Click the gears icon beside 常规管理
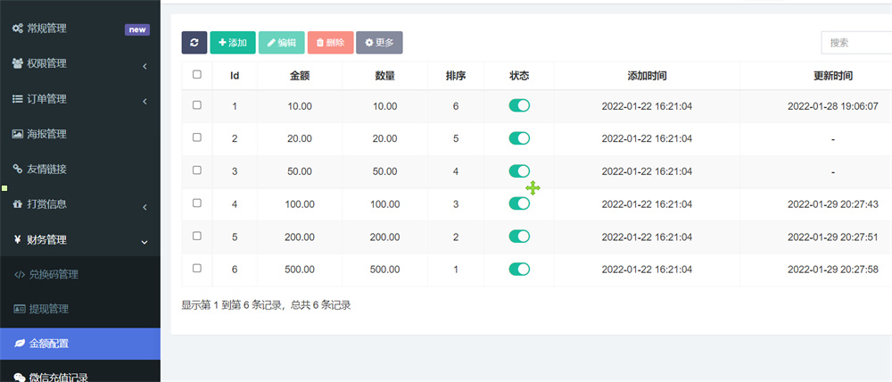 tap(18, 29)
